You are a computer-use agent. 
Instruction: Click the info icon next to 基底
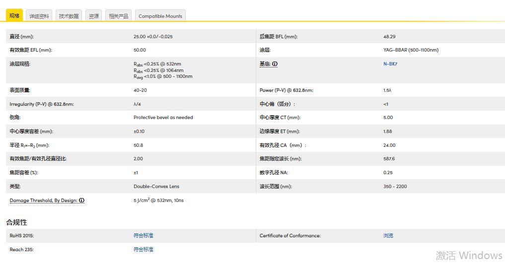pos(275,64)
